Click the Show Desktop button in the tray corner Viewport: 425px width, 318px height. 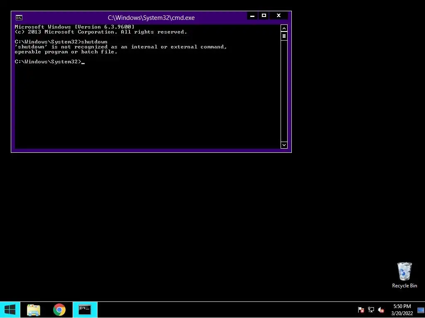tap(421, 310)
